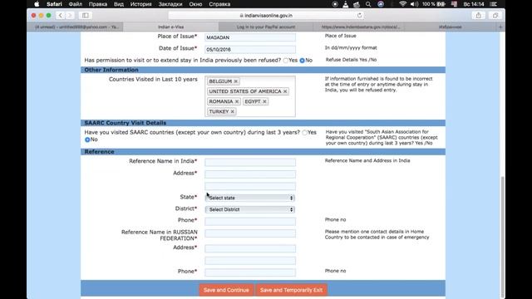Image resolution: width=532 pixels, height=299 pixels.
Task: Click the first India Address field
Action: (x=250, y=174)
